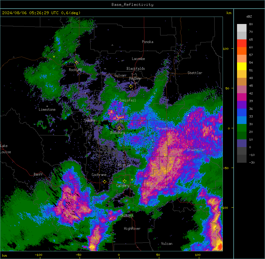The height and width of the screenshot is (259, 265).
Task: Click the RedDeer city label
Action: click(135, 78)
